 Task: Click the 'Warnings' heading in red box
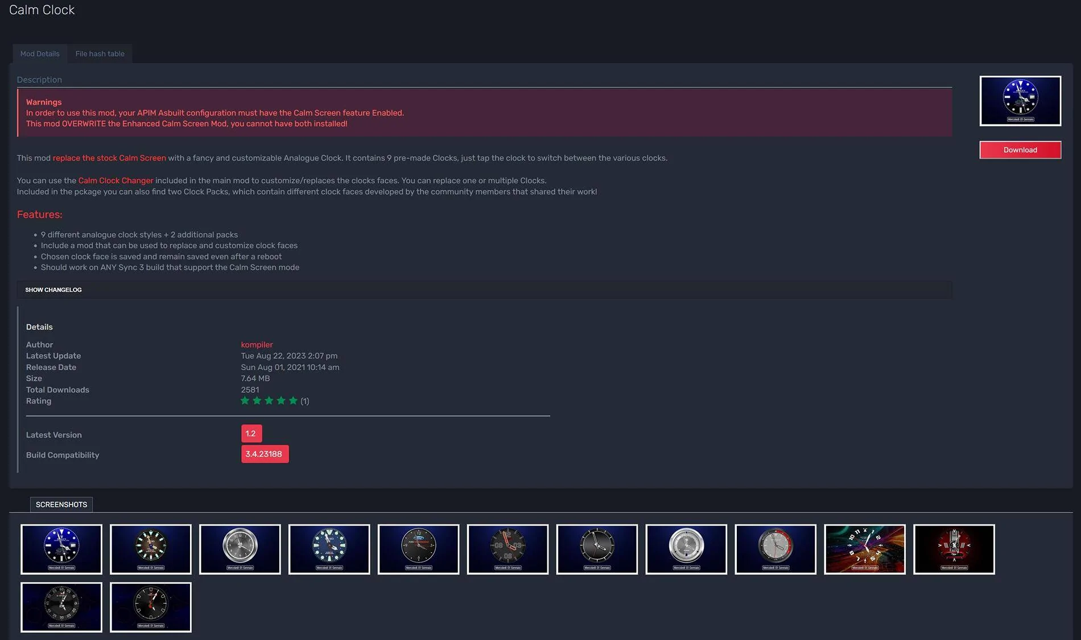[x=44, y=102]
